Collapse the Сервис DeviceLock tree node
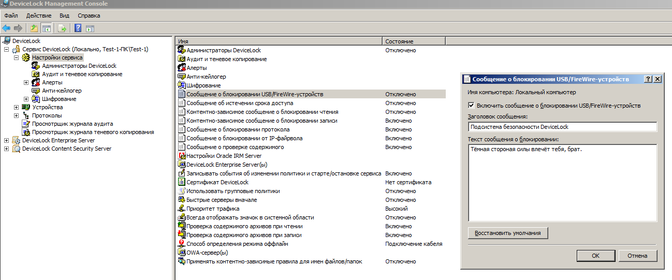The height and width of the screenshot is (280, 672). click(x=6, y=49)
